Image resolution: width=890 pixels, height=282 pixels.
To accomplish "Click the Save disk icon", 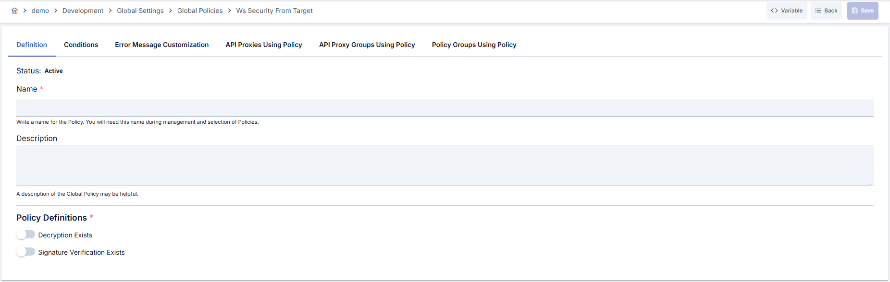I will [x=855, y=11].
